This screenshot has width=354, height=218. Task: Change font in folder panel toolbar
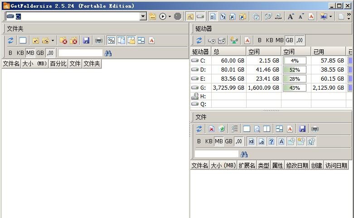click(152, 41)
